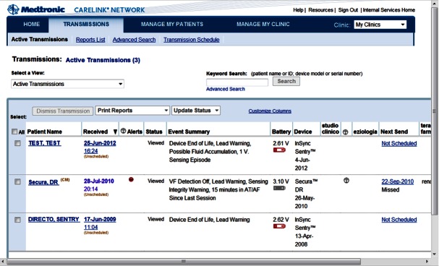The height and width of the screenshot is (266, 439).
Task: Select the Active Transmissions sub-tab
Action: click(x=40, y=40)
